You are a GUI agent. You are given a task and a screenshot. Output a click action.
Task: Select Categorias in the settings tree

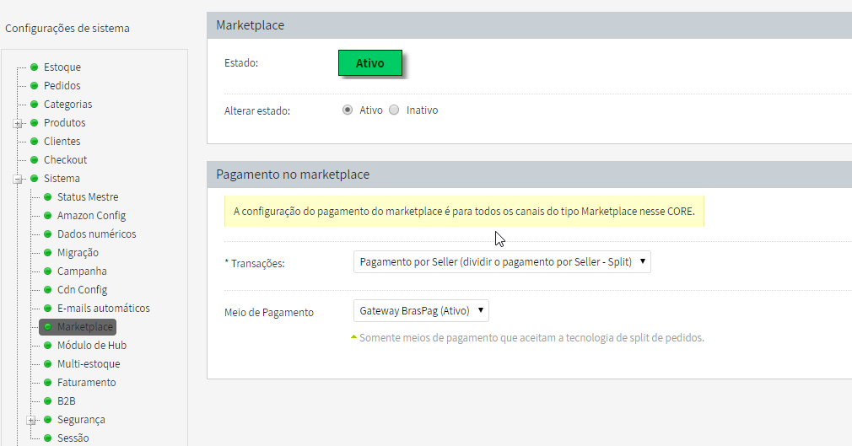tap(68, 105)
